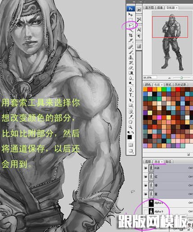Viewport: 193px width, 232px height.
Task: Select the Zoom magnifier tool
Action: tap(130, 127)
